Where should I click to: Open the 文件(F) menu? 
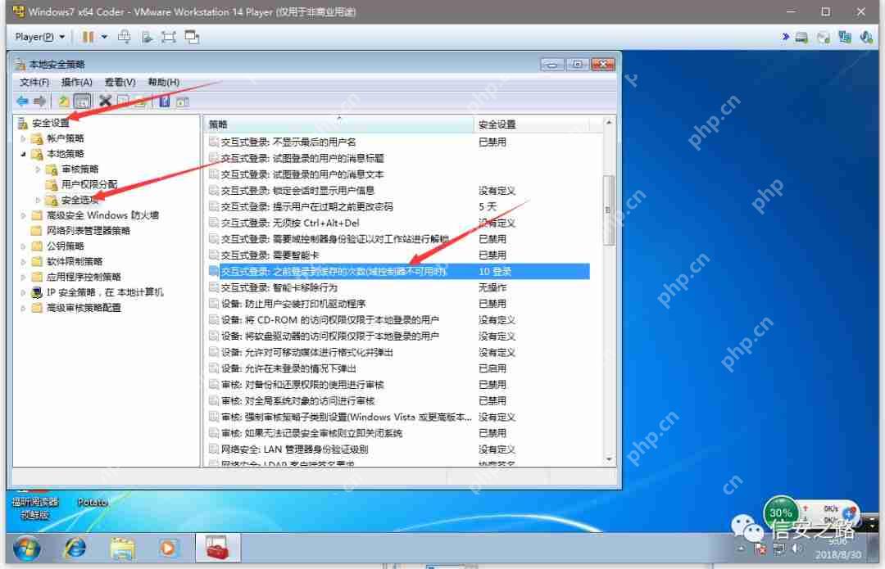[34, 83]
